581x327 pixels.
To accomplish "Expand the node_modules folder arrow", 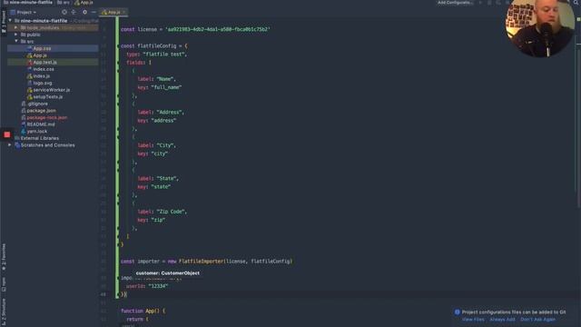I will click(16, 28).
